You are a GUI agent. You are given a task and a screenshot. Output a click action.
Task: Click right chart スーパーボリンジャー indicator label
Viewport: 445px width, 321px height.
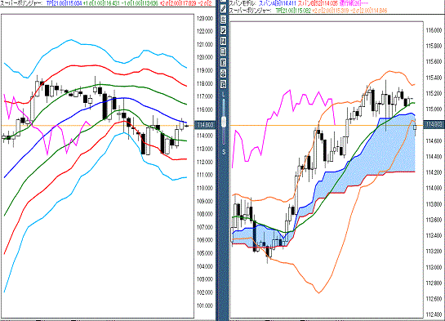251,11
